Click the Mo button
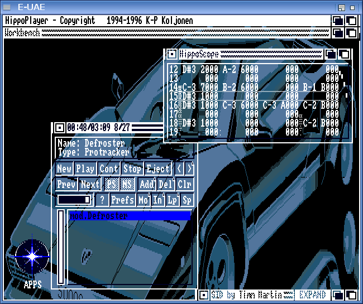 [144, 200]
